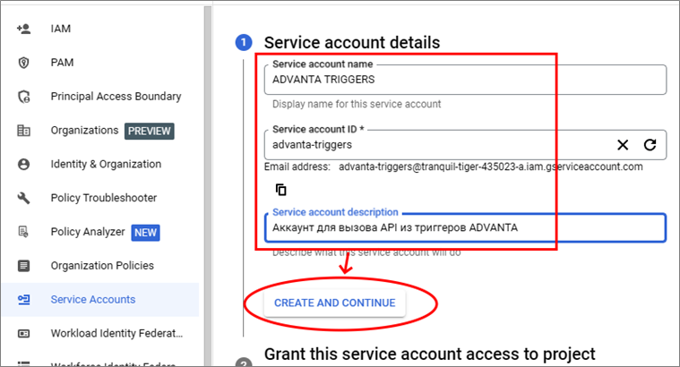Clear the Service account ID with X icon
Viewport: 680px width, 367px height.
pos(623,145)
